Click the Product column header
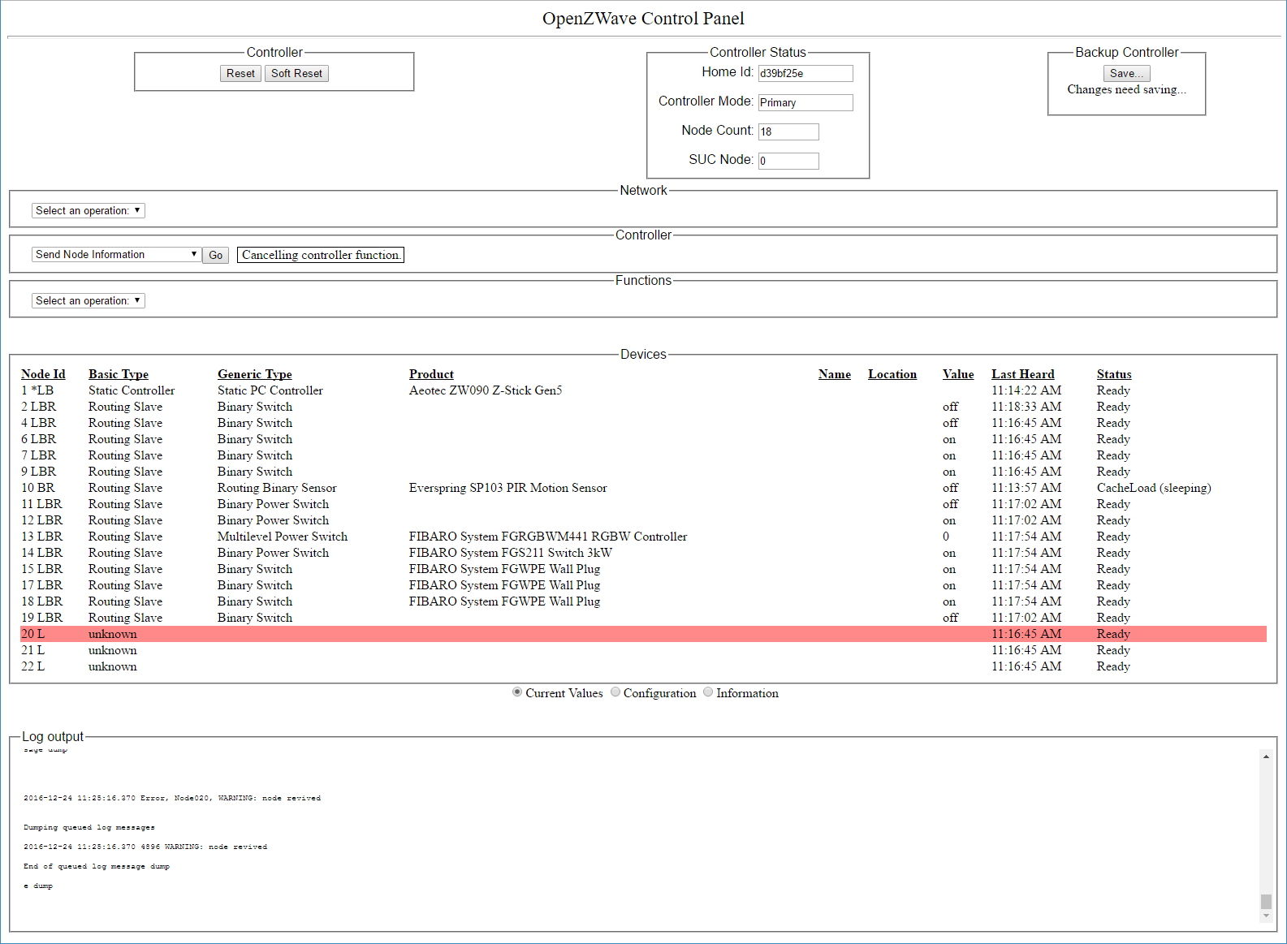1287x944 pixels. (x=431, y=374)
